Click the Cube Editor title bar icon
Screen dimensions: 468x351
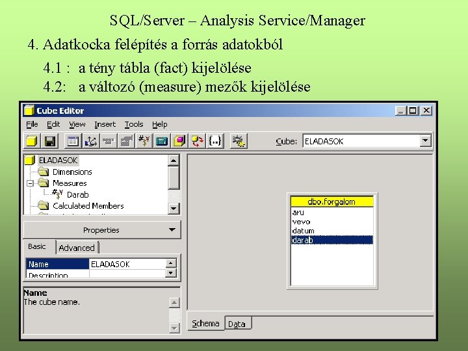click(29, 110)
